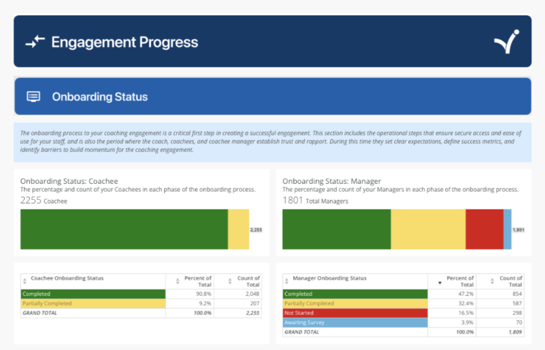Image resolution: width=545 pixels, height=350 pixels.
Task: Click the Not Started row in manager table
Action: (x=355, y=313)
